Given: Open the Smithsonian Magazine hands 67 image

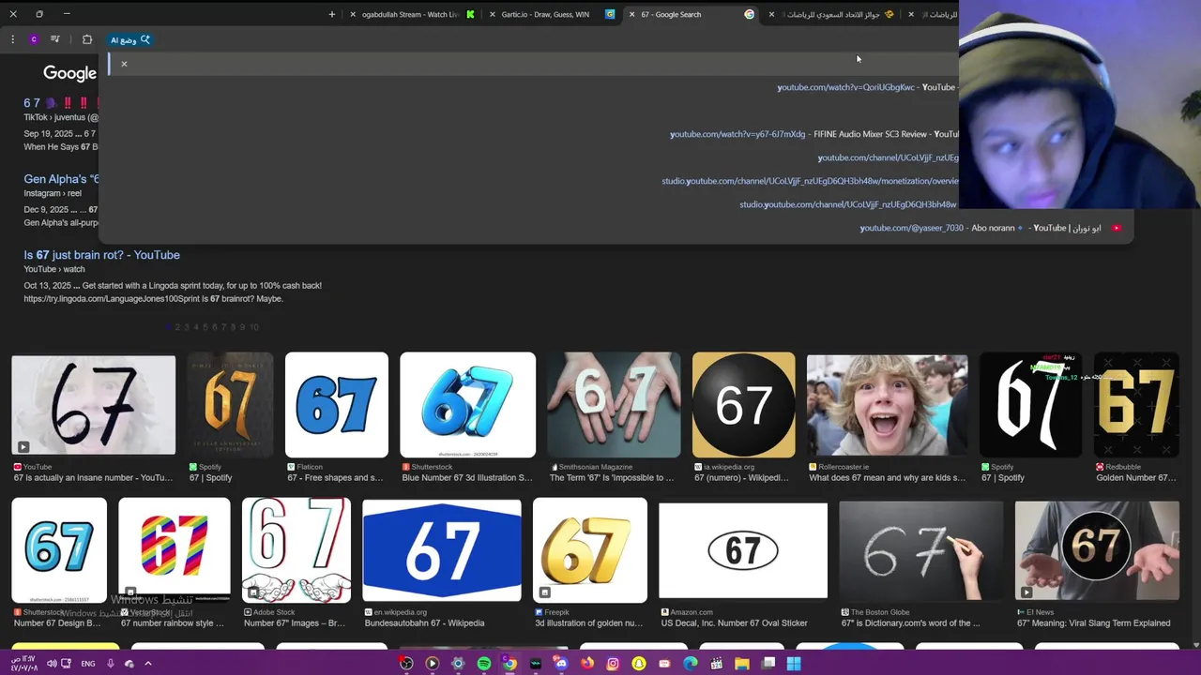Looking at the screenshot, I should click(x=614, y=405).
